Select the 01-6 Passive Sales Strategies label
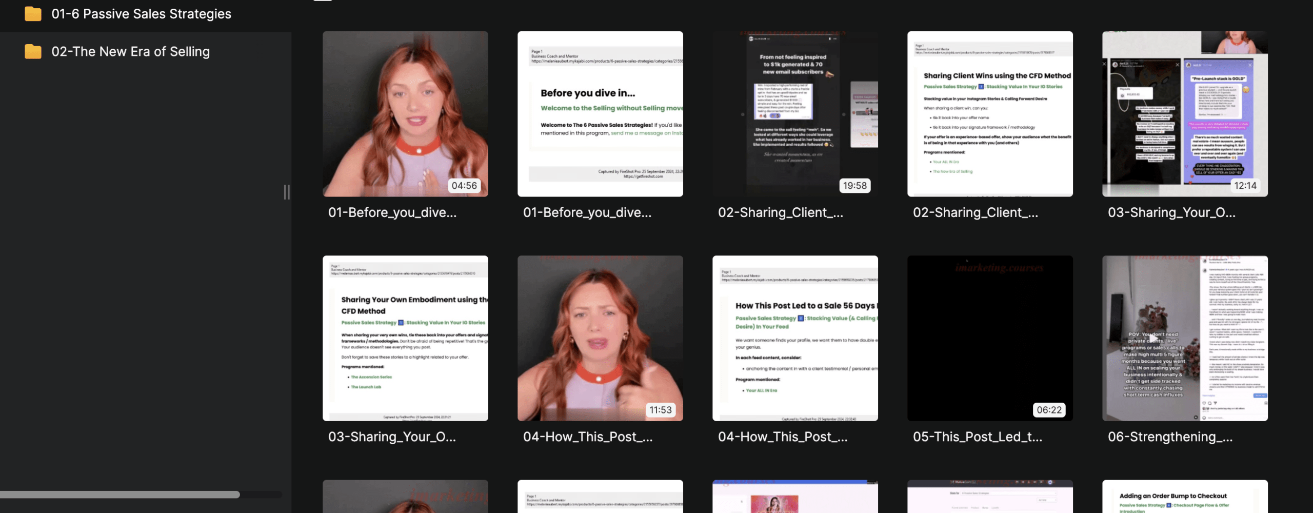Screen dimensions: 1313x513 point(141,14)
